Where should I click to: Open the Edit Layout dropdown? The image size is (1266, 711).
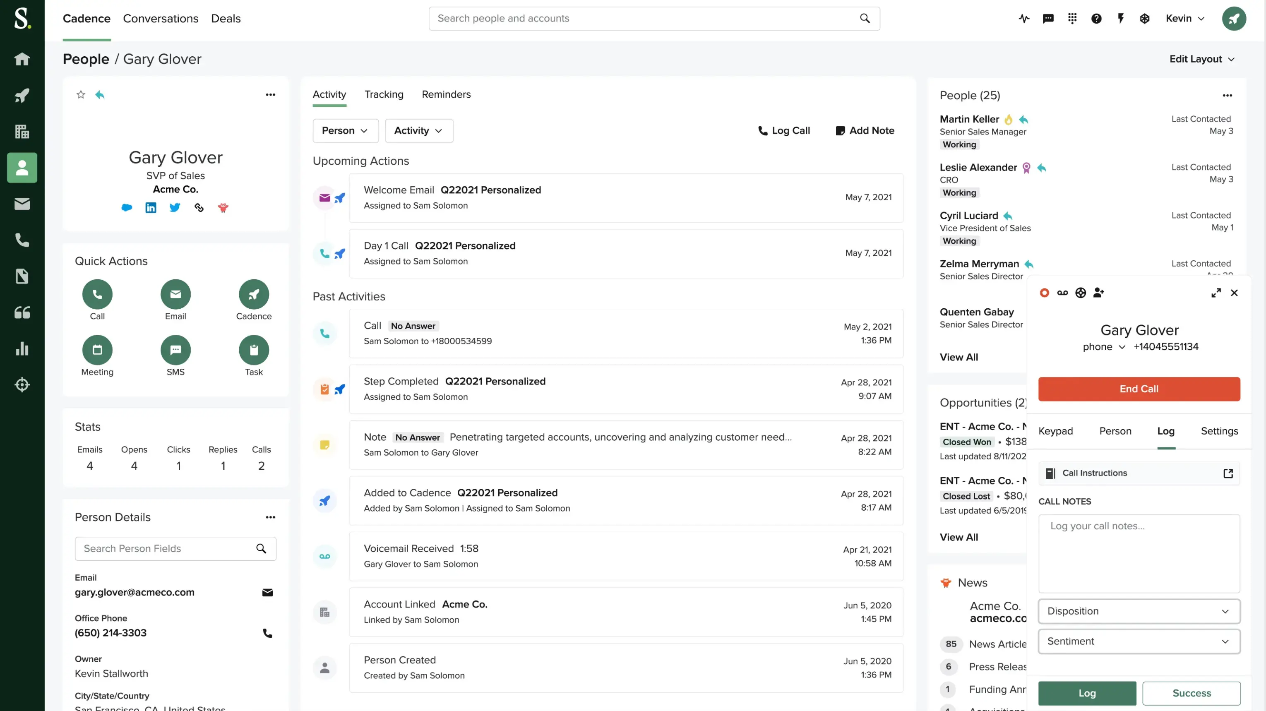point(1201,59)
